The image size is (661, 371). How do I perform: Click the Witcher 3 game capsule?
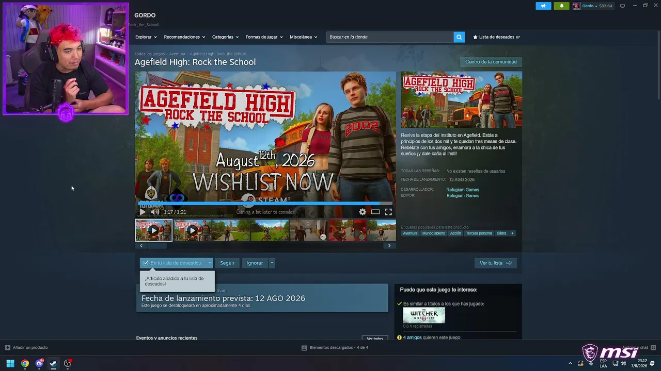(424, 315)
